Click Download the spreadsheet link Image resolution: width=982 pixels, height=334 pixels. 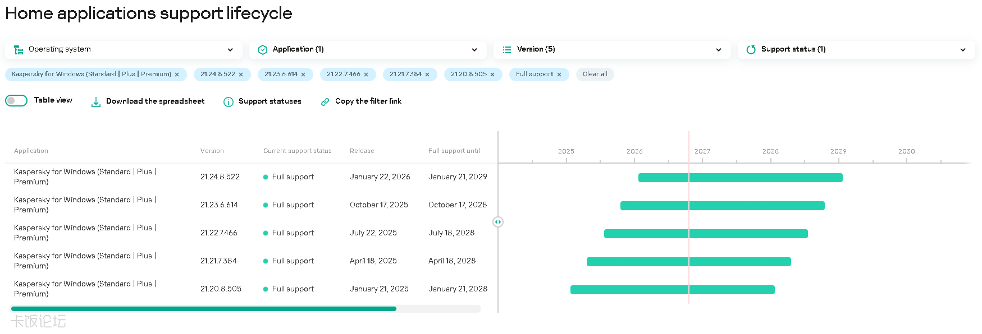pyautogui.click(x=156, y=101)
